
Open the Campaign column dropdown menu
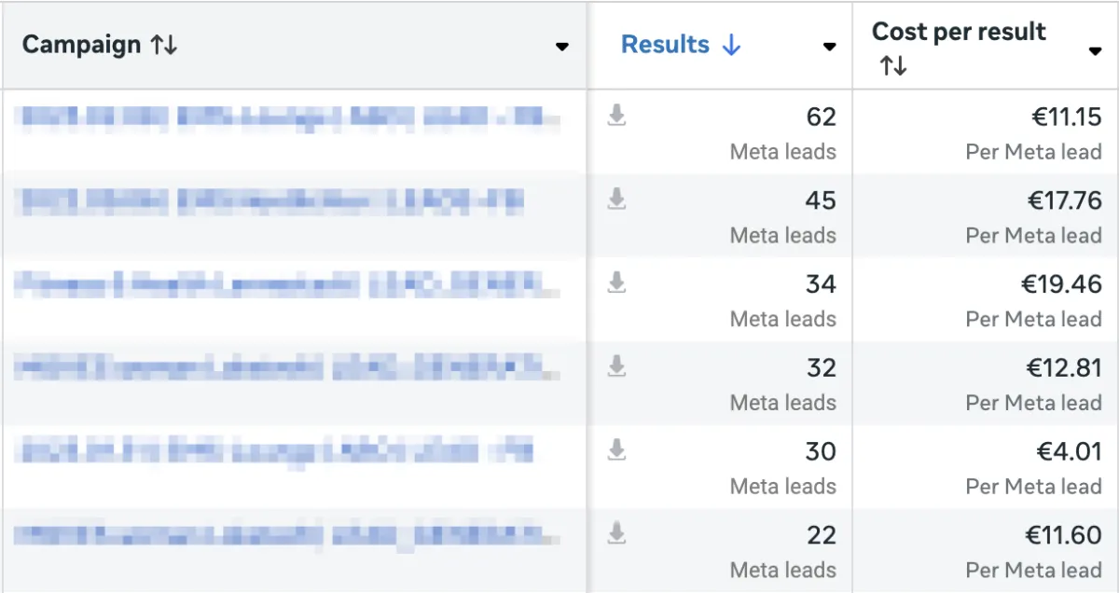561,47
